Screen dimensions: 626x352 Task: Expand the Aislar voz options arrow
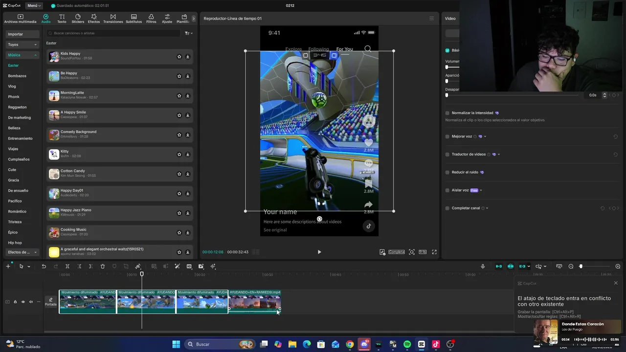coord(481,190)
